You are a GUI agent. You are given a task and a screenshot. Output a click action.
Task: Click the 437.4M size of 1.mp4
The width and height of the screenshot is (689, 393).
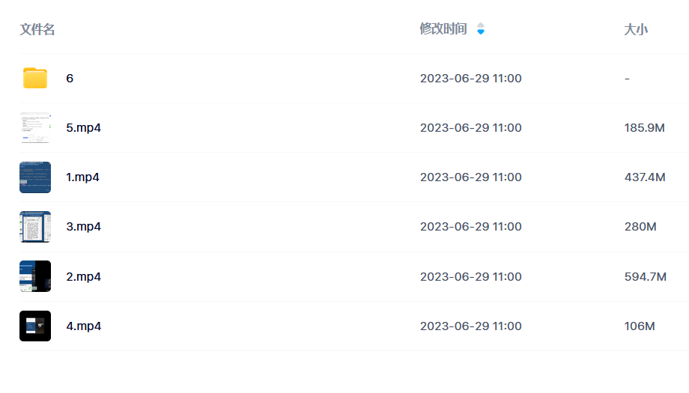click(x=645, y=177)
